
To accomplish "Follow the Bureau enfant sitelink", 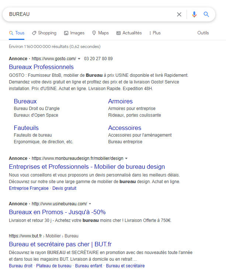I will click(88, 266).
